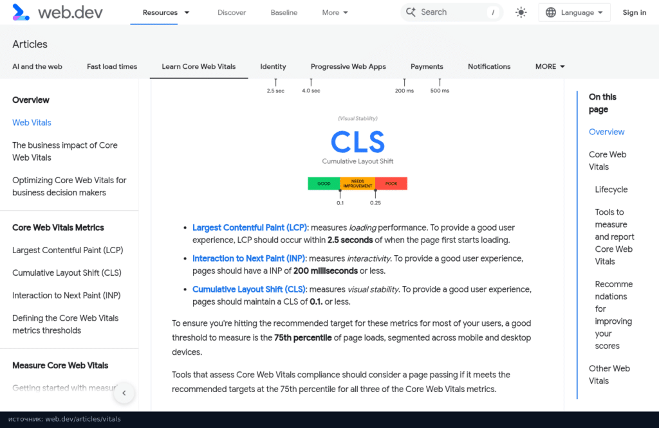
Task: Open Optimizing Core Web Vitals for business decision makers
Action: tap(70, 186)
